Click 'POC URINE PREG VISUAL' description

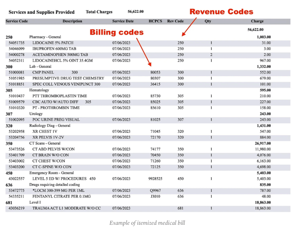pos(56,120)
